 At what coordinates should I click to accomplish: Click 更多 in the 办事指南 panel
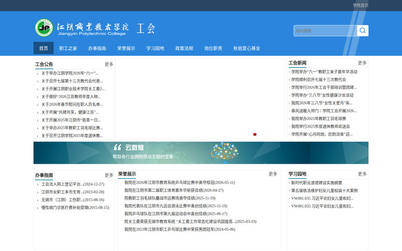click(x=109, y=175)
